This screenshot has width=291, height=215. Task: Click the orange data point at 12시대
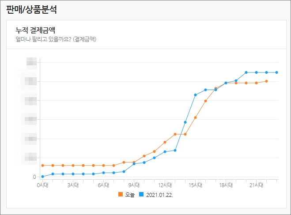165,142
